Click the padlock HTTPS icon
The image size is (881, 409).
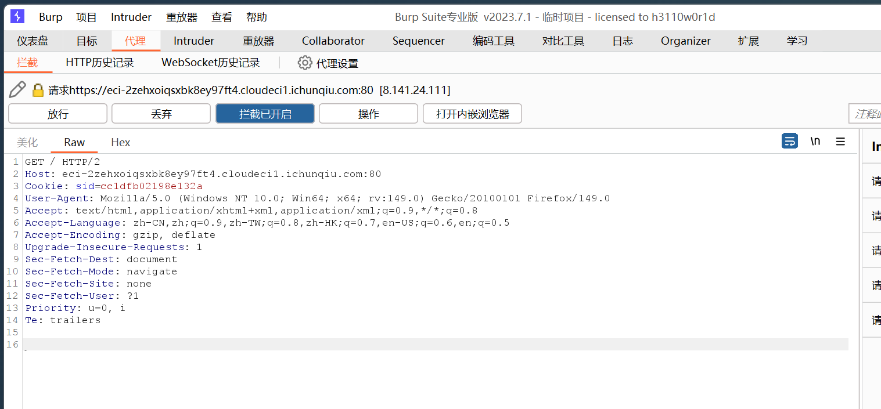[x=38, y=90]
